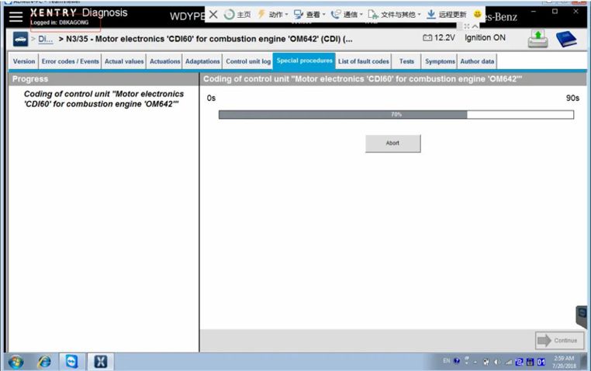Image resolution: width=591 pixels, height=371 pixels.
Task: Collapse the TeamViewer toolbar with the chevron
Action: point(475,26)
